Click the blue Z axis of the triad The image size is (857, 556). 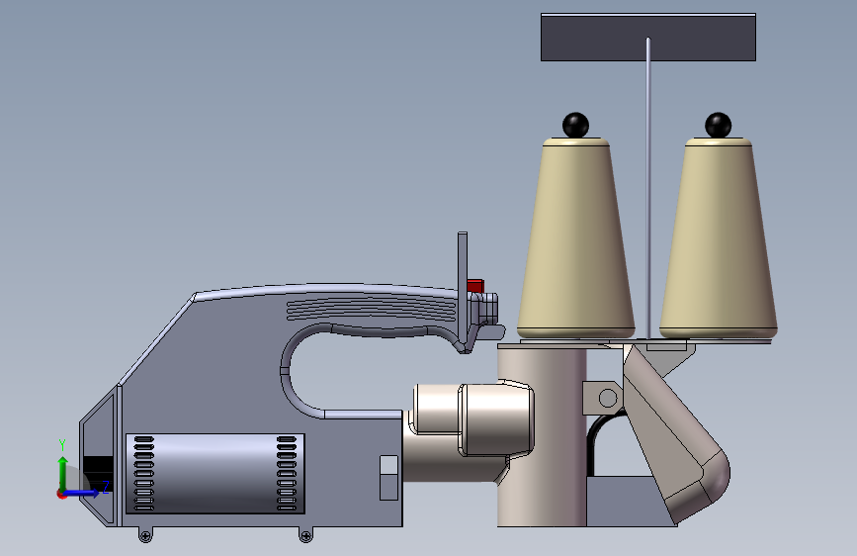82,493
